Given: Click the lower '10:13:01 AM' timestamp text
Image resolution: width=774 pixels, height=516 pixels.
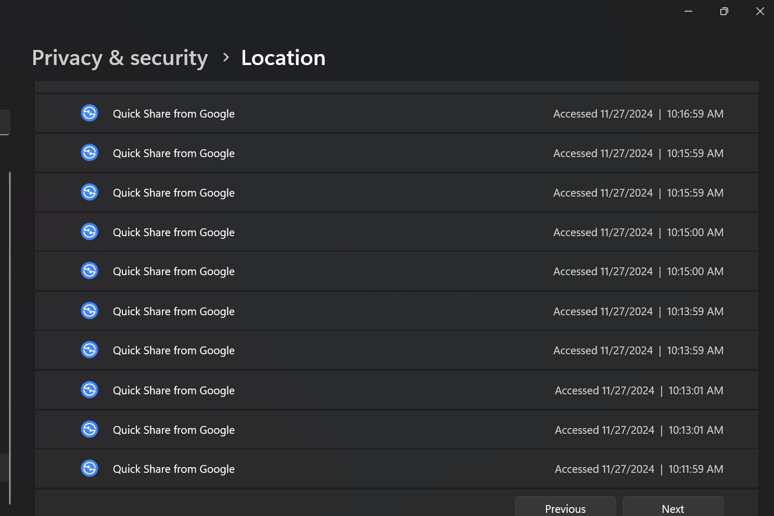Looking at the screenshot, I should pos(696,430).
